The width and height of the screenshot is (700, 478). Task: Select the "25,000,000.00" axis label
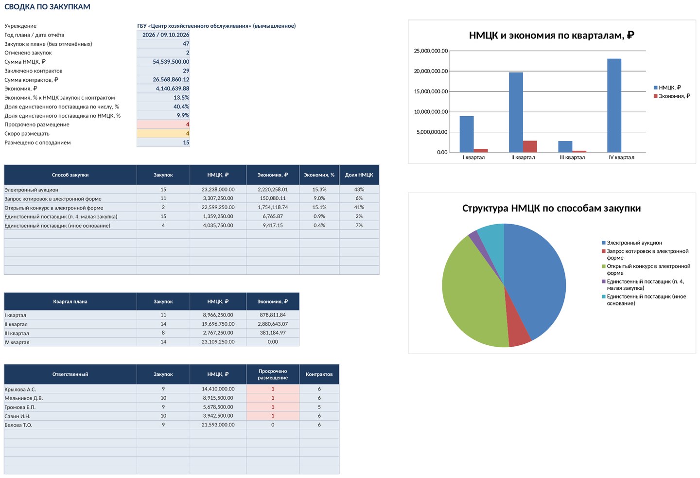(x=431, y=51)
